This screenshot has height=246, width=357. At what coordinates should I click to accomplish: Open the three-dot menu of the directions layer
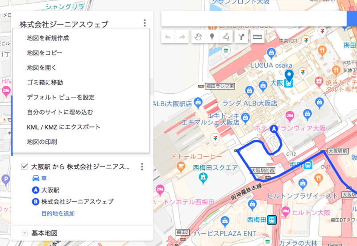142,167
